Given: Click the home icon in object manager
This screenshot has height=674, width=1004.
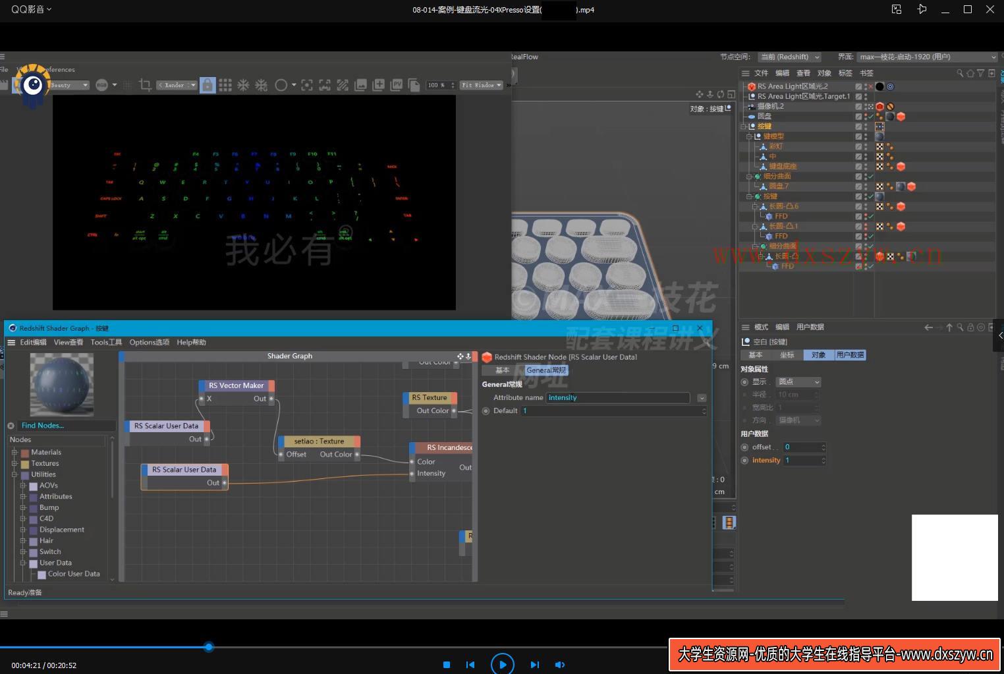Looking at the screenshot, I should 970,73.
